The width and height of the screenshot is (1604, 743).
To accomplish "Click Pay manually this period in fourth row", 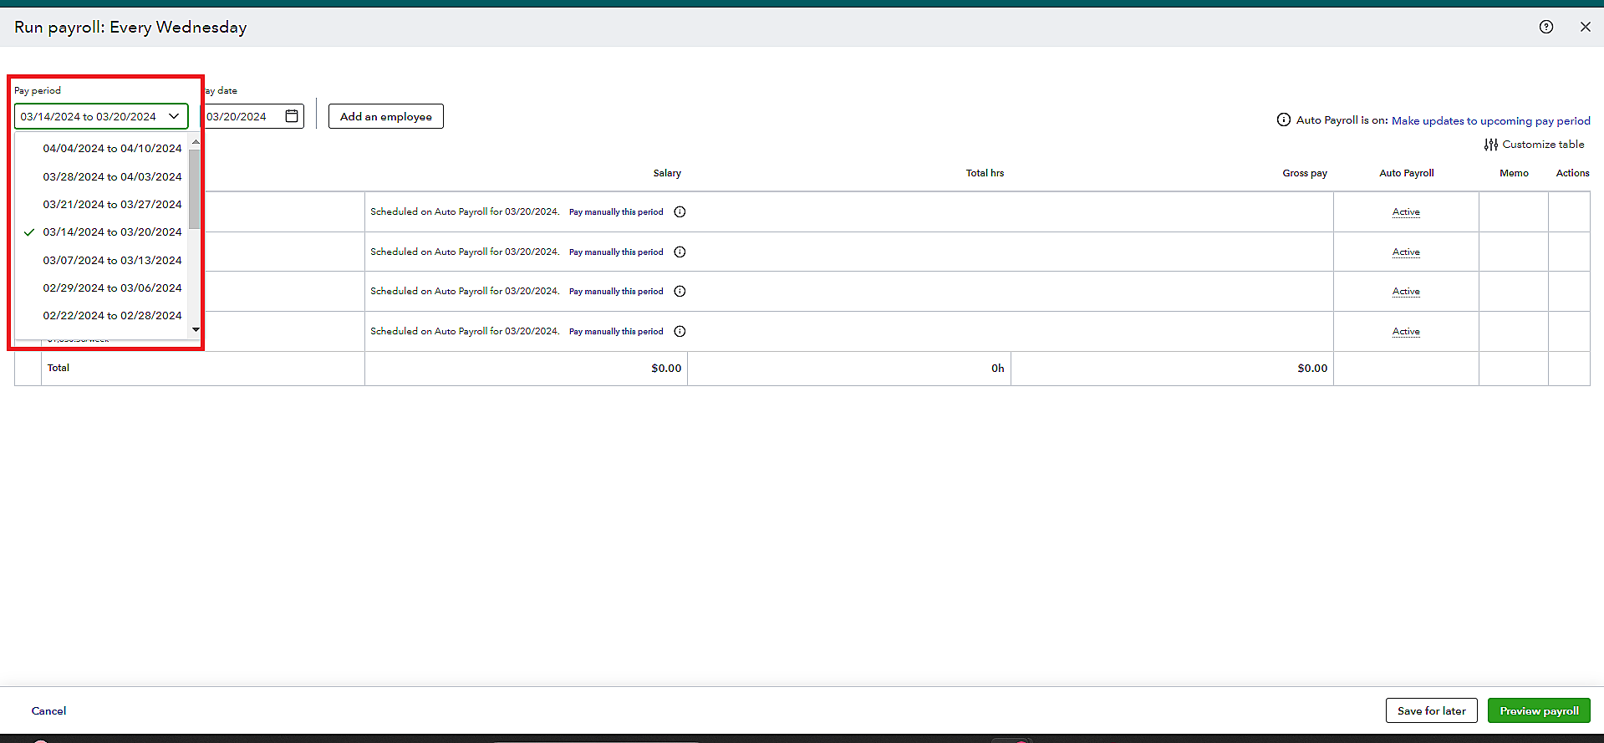I will pos(616,332).
